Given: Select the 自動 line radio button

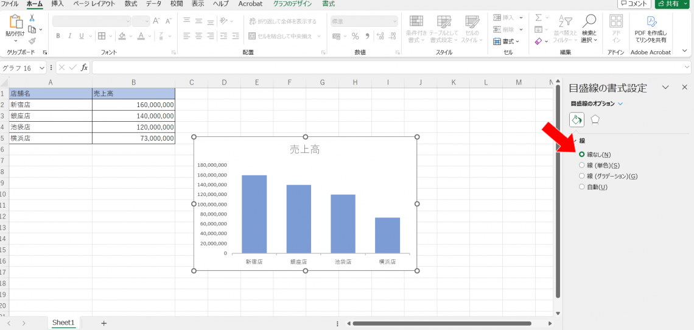Looking at the screenshot, I should click(x=582, y=187).
